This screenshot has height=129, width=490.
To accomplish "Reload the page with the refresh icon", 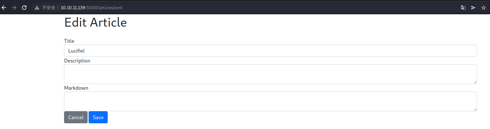I will click(24, 8).
